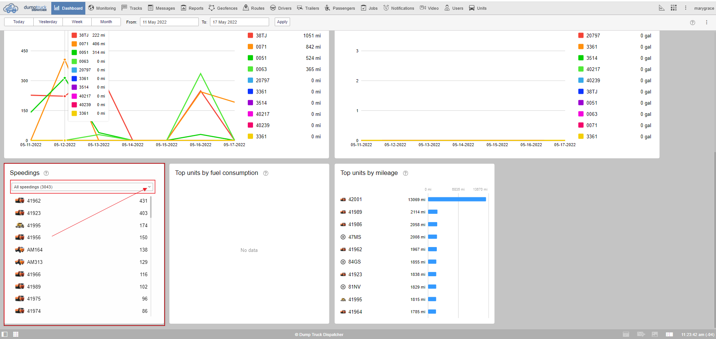Click the help icon beside Speedings title
The height and width of the screenshot is (339, 716).
(x=46, y=173)
